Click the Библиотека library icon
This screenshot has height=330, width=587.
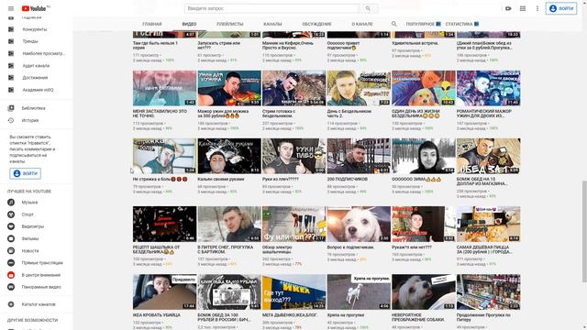pyautogui.click(x=11, y=108)
